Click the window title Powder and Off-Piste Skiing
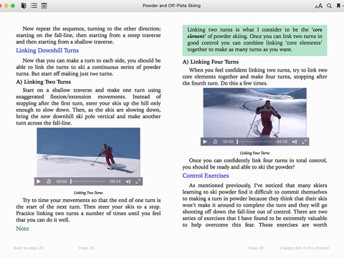Image resolution: width=344 pixels, height=258 pixels. click(171, 6)
